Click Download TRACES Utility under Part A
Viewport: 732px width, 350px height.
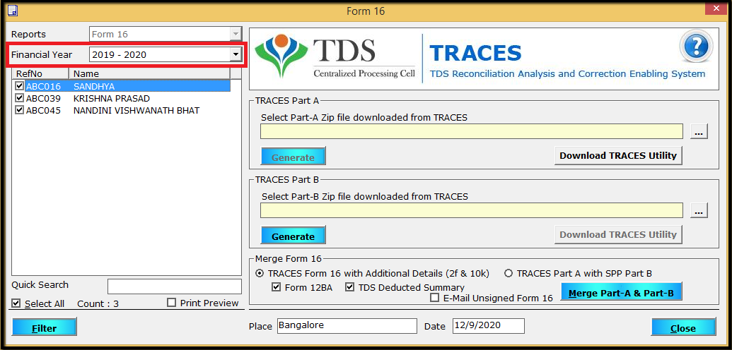point(617,156)
